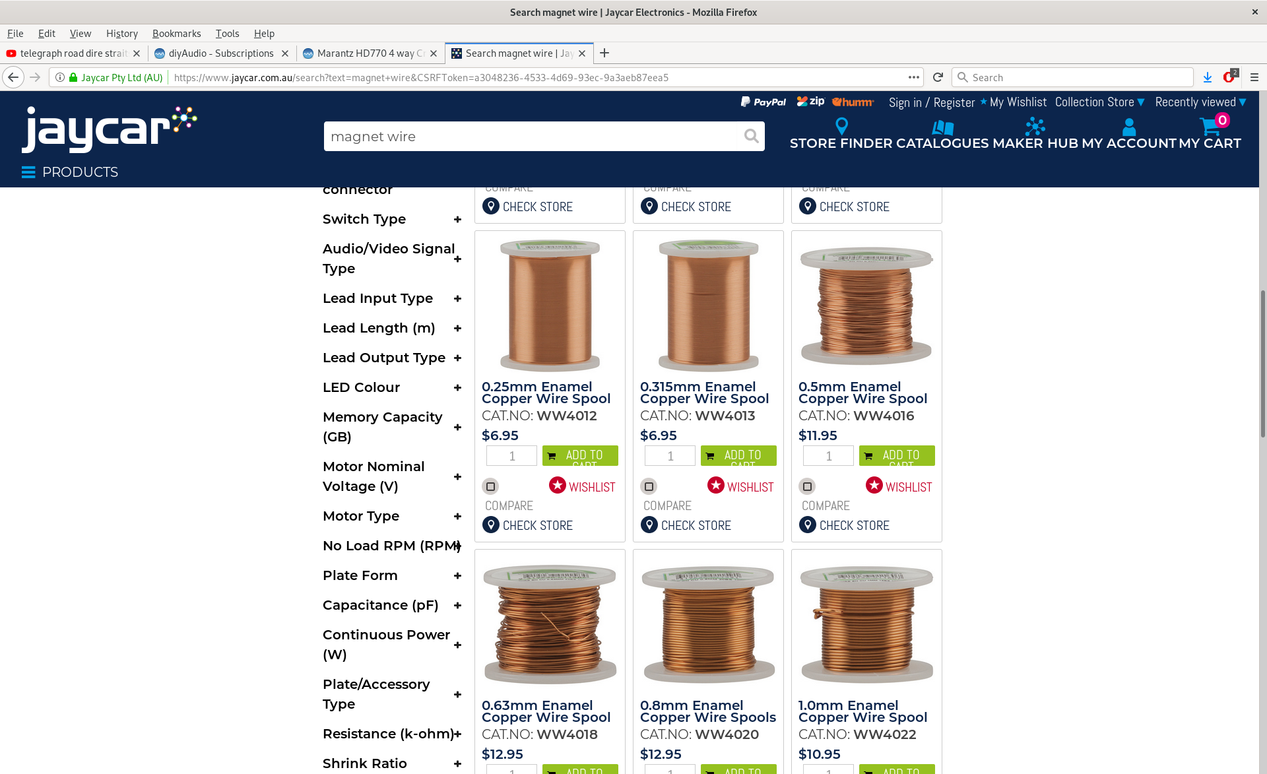Viewport: 1267px width, 774px height.
Task: Open the Tools menu
Action: (x=227, y=34)
